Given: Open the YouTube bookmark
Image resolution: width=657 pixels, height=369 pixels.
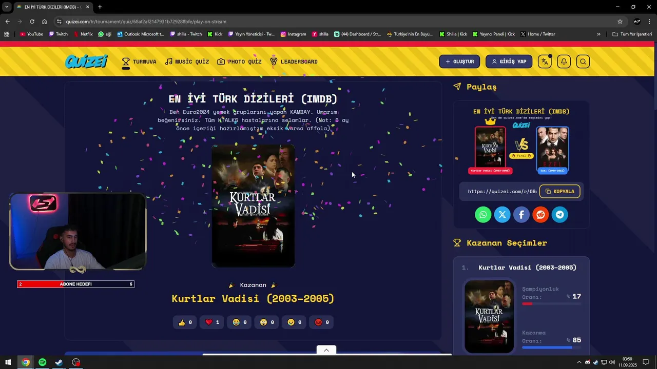Looking at the screenshot, I should 31,34.
